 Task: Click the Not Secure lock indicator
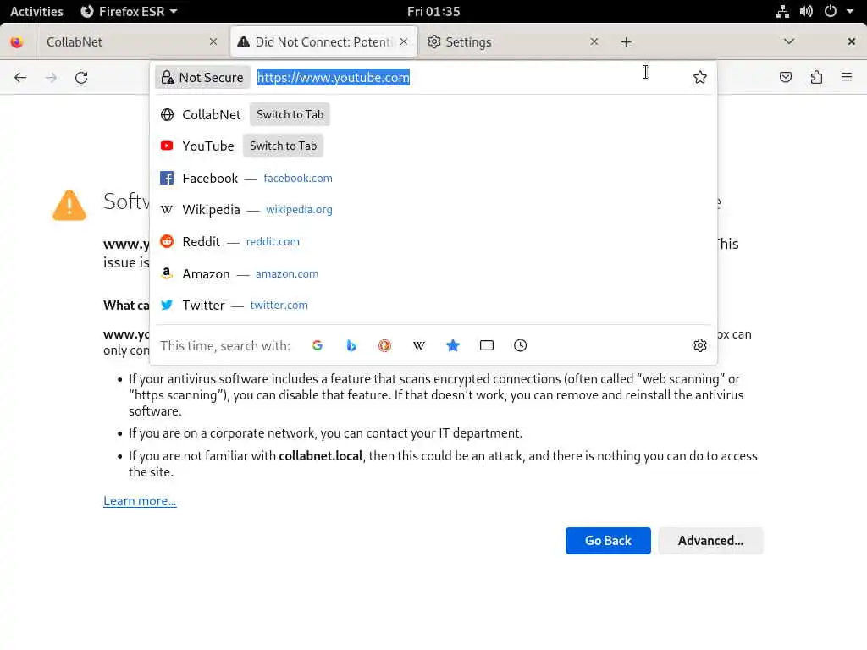coord(202,77)
